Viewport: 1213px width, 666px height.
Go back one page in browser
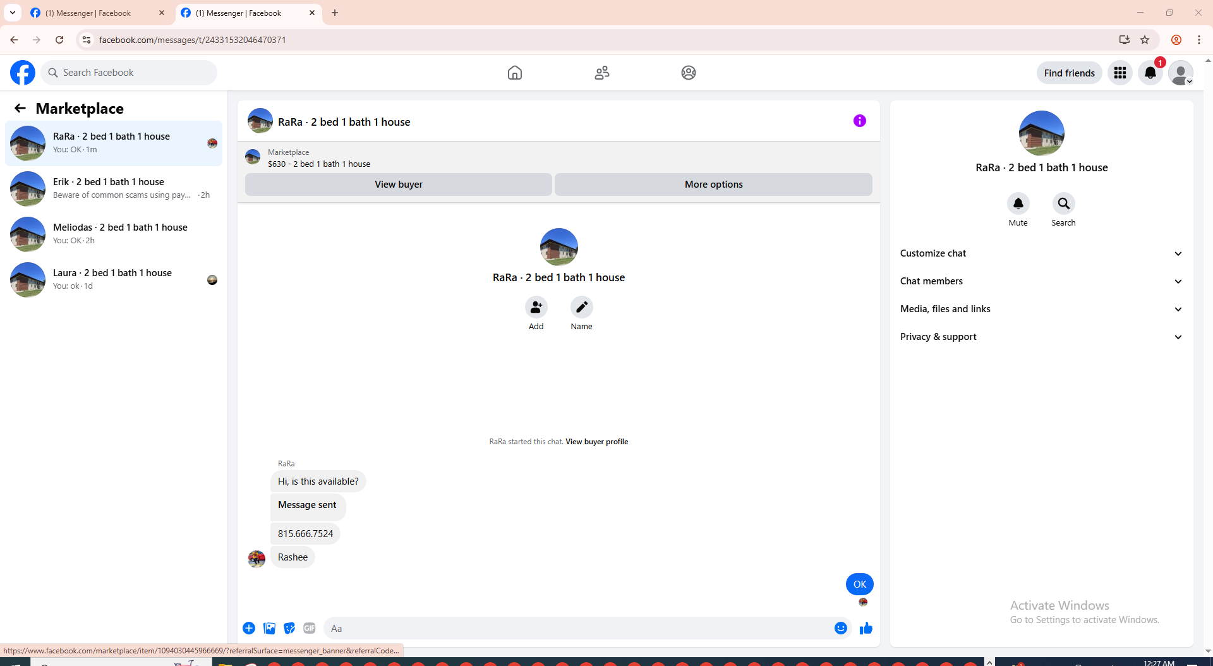pyautogui.click(x=14, y=40)
